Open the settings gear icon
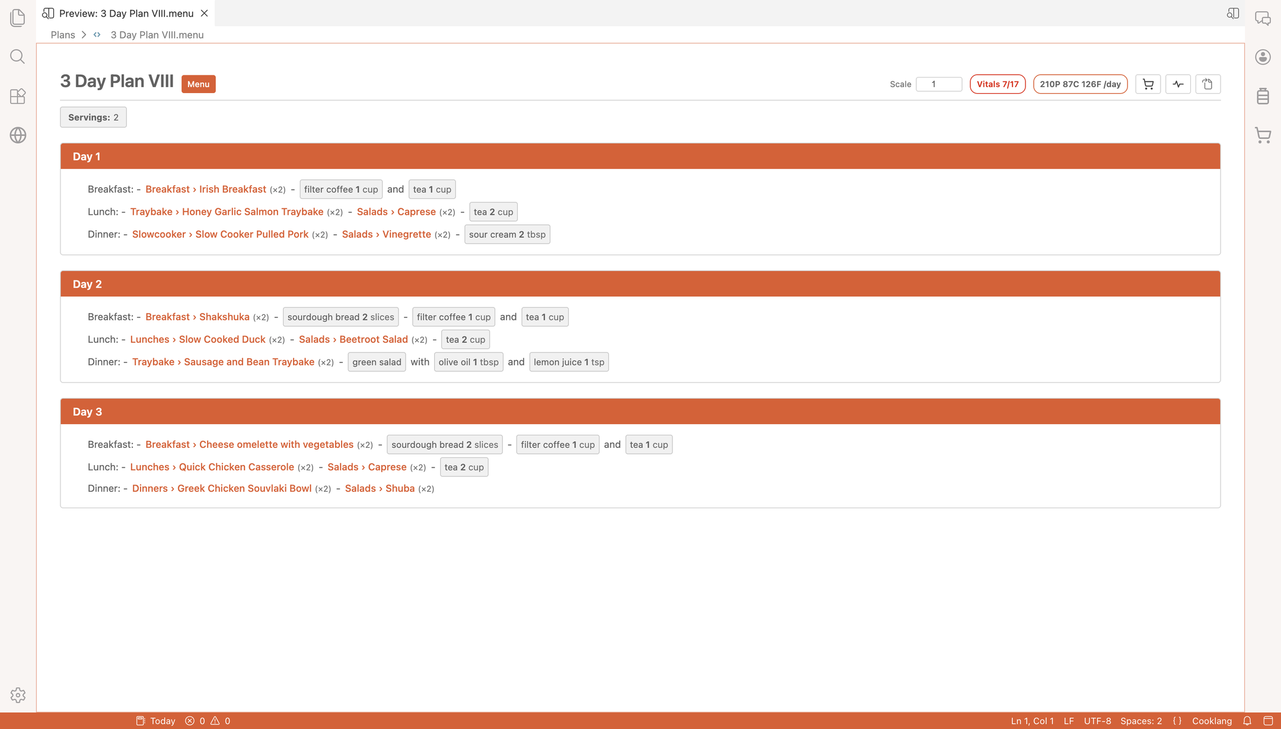1281x729 pixels. 18,695
